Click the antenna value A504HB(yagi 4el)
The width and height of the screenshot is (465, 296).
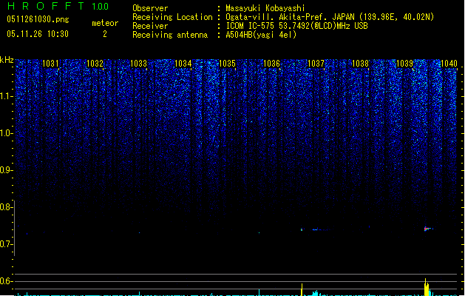(261, 35)
